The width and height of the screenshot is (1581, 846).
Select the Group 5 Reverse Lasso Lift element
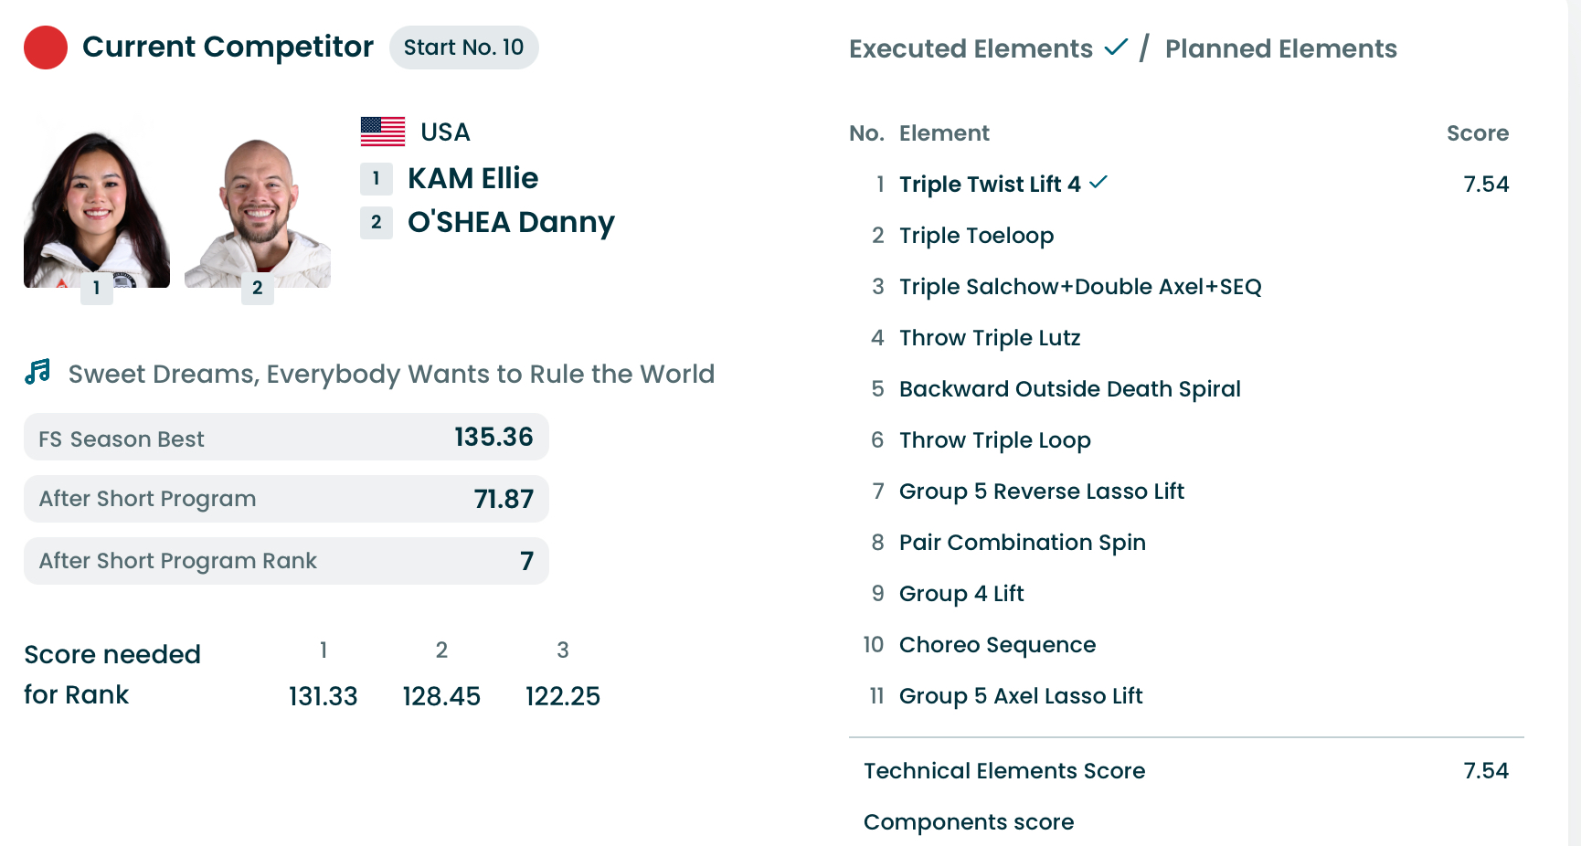click(x=1042, y=492)
